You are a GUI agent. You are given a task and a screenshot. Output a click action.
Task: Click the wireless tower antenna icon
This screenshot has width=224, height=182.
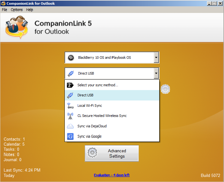pyautogui.click(x=70, y=116)
